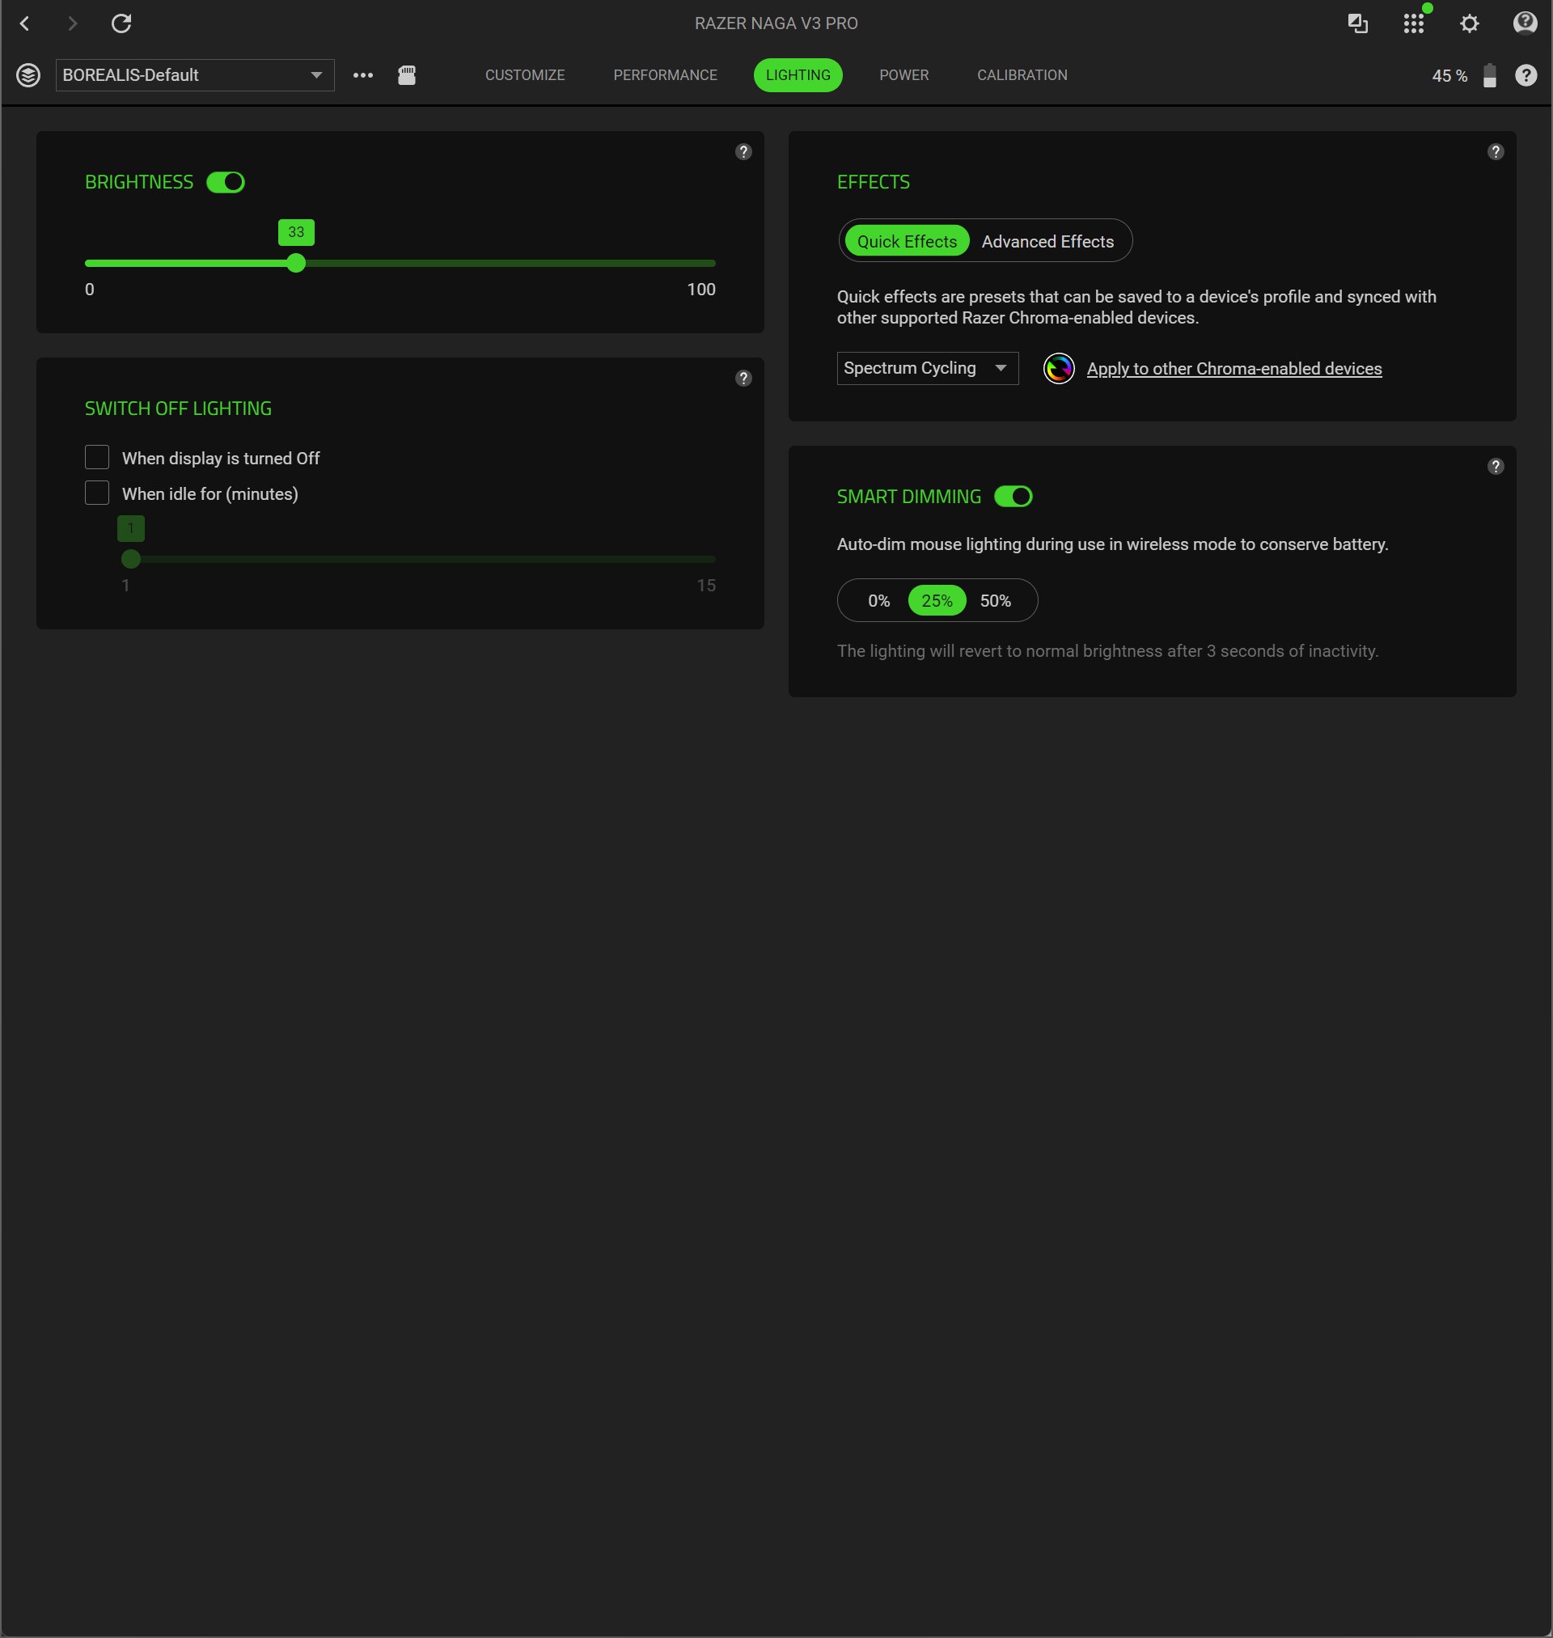
Task: Open help for the Brightness panel
Action: [743, 151]
